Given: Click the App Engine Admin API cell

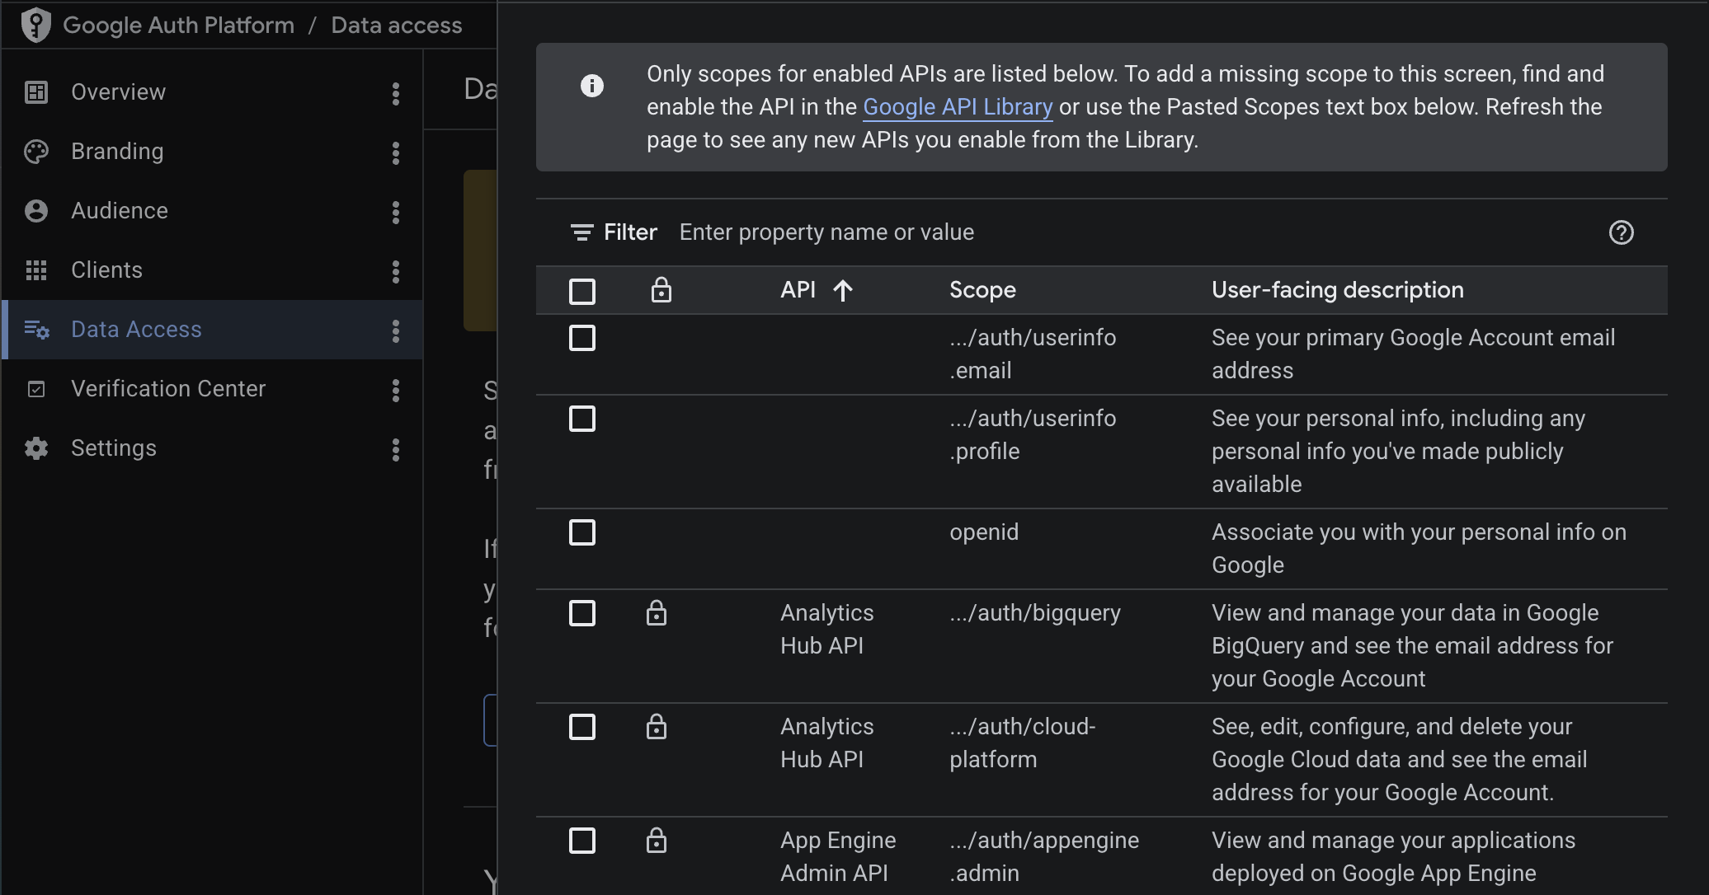Looking at the screenshot, I should pyautogui.click(x=838, y=857).
